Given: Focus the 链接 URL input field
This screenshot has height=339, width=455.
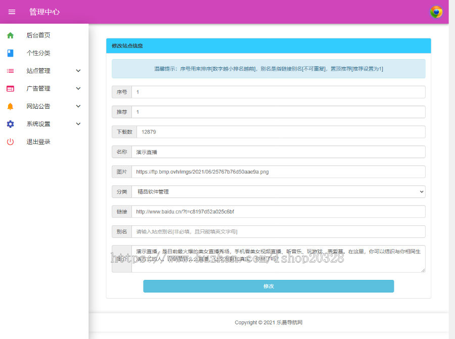Looking at the screenshot, I should 278,212.
